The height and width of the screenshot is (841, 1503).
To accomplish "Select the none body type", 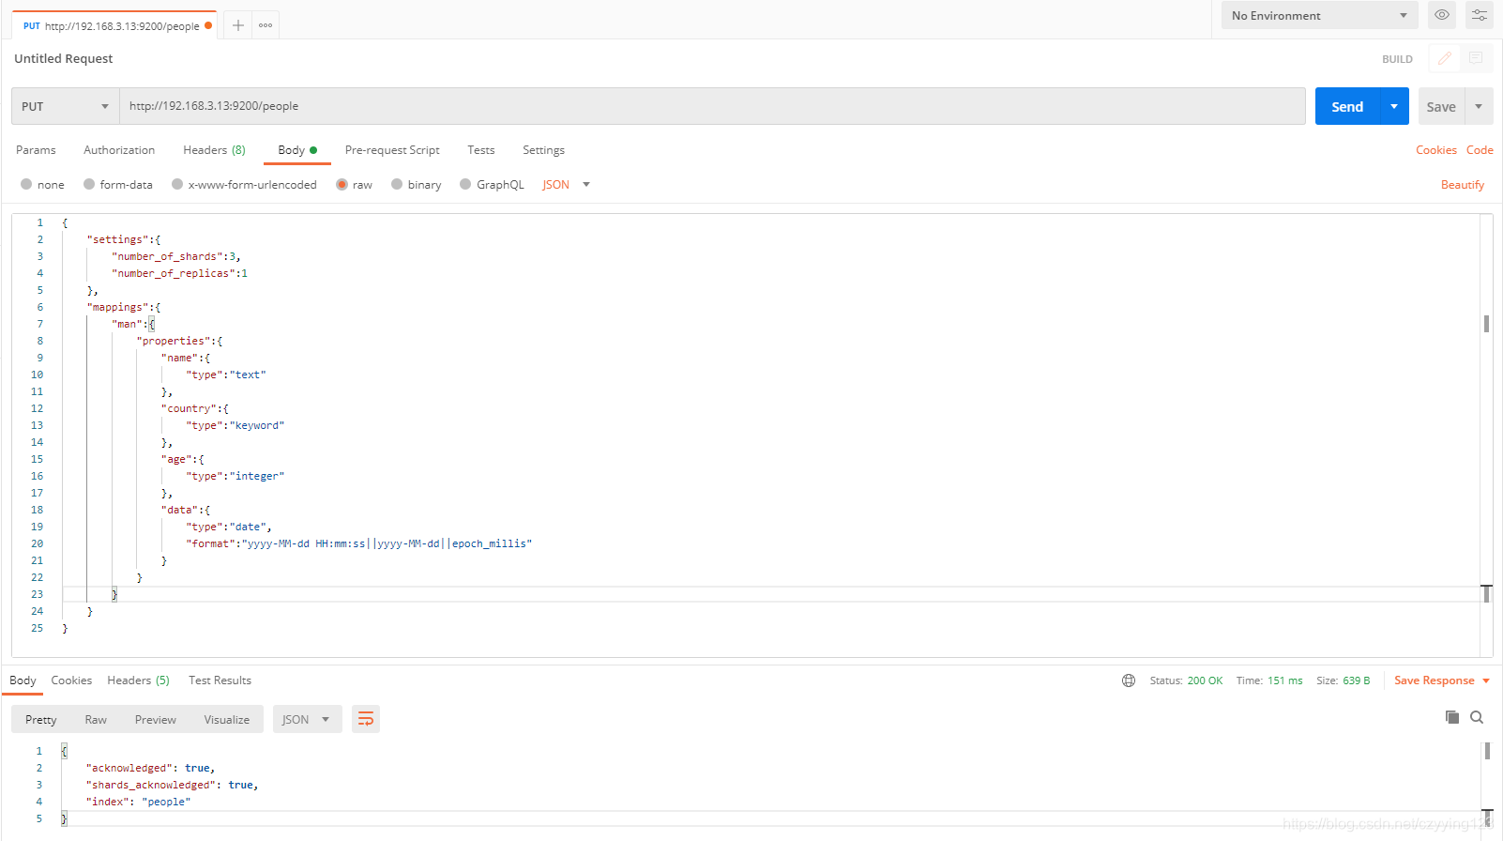I will tap(42, 185).
